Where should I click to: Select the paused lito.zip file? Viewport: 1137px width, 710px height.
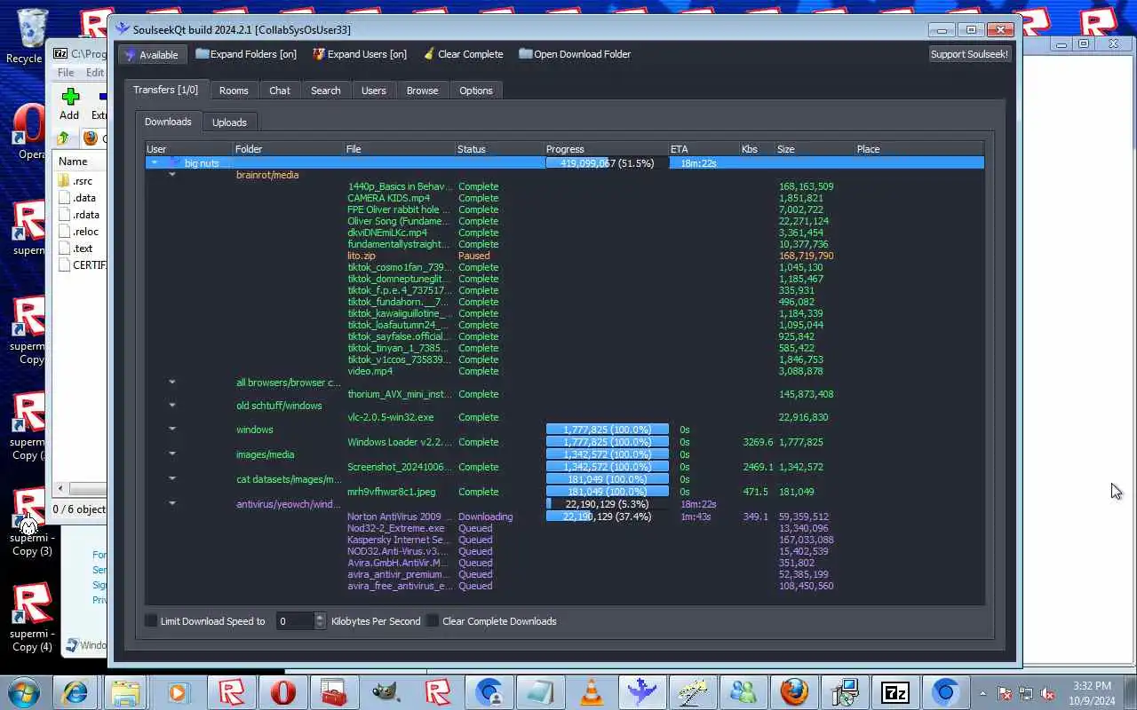tap(362, 256)
